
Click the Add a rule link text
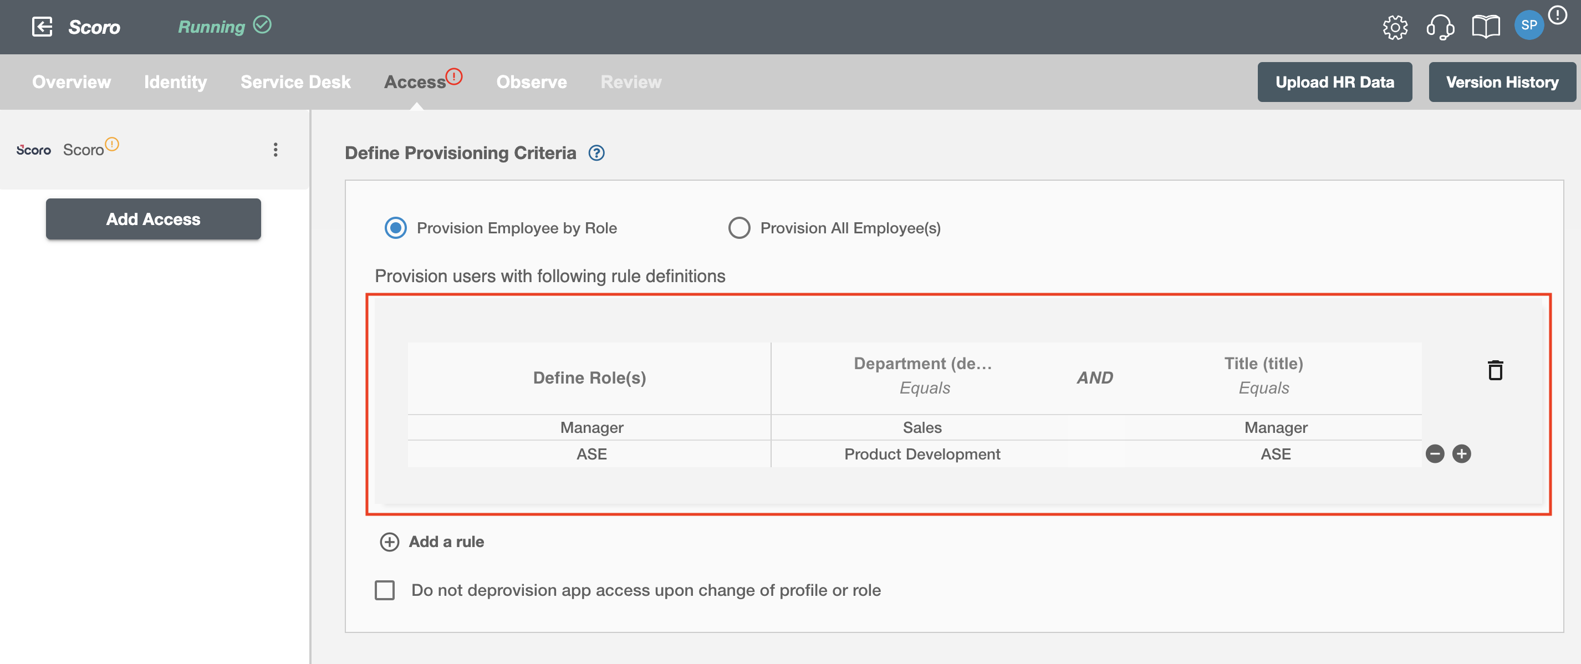click(x=446, y=542)
